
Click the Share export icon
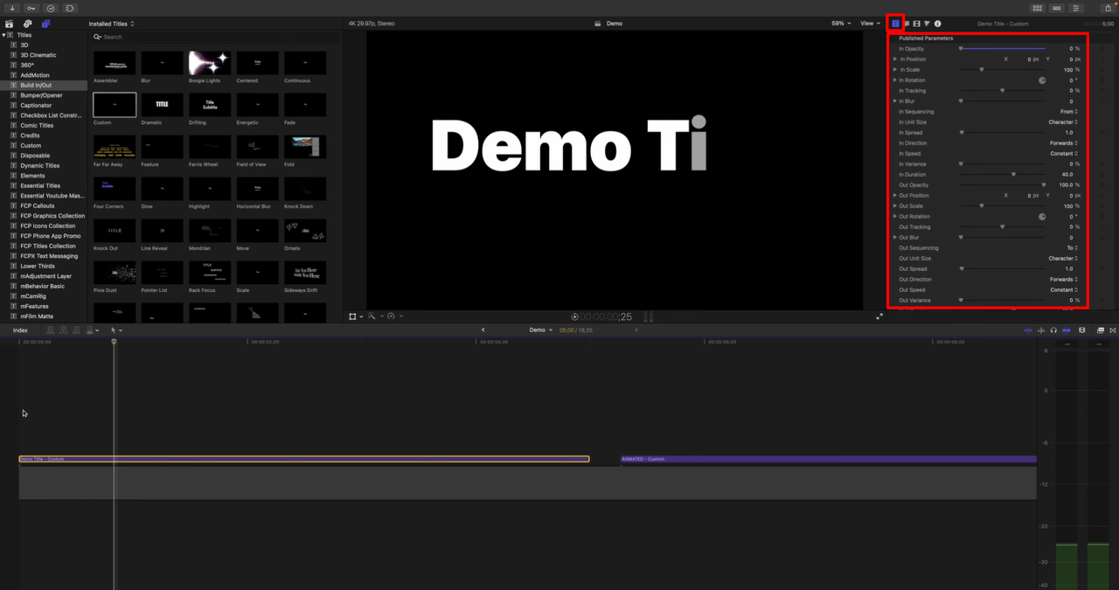1109,8
